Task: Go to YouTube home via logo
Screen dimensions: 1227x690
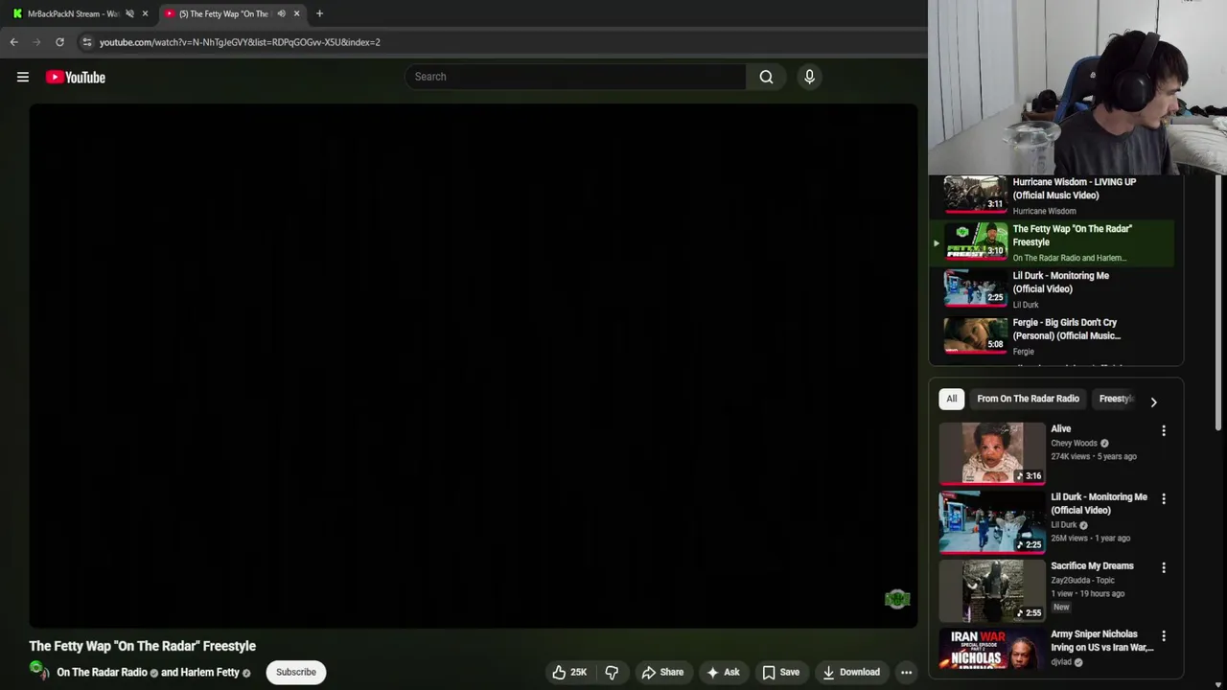Action: (x=76, y=78)
